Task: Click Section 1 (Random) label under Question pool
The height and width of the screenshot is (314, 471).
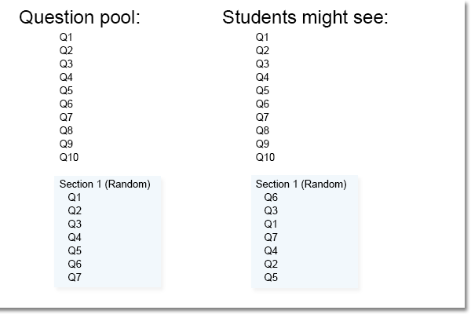Action: click(x=104, y=184)
